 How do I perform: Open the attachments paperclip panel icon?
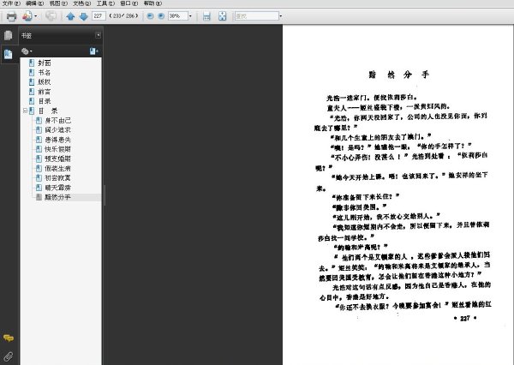click(9, 356)
